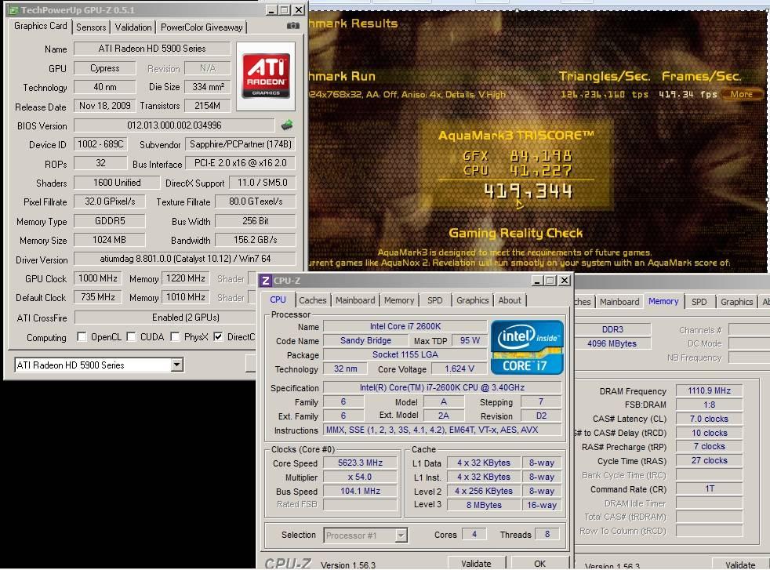
Task: Click the ATI Radeon logo
Action: click(266, 76)
